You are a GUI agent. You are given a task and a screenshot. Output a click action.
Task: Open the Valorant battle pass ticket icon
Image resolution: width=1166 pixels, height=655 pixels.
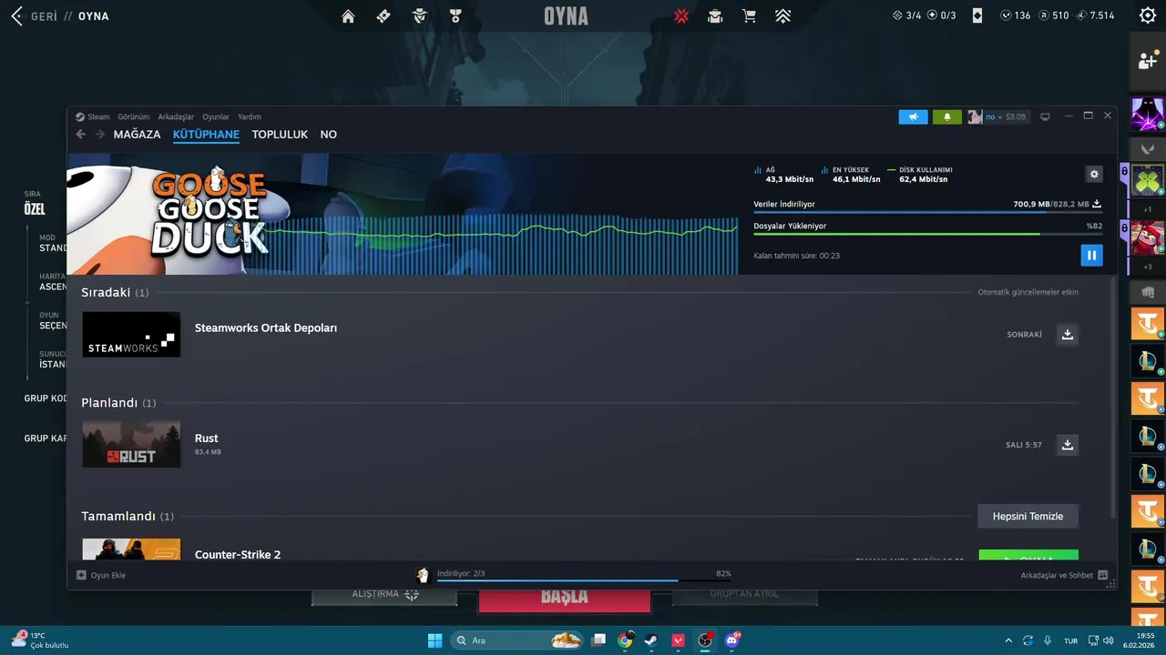(x=384, y=15)
